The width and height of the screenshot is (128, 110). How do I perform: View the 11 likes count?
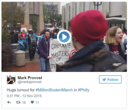tap(37, 103)
